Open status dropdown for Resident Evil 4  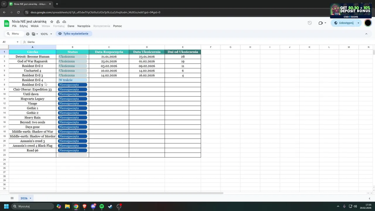coord(73,80)
